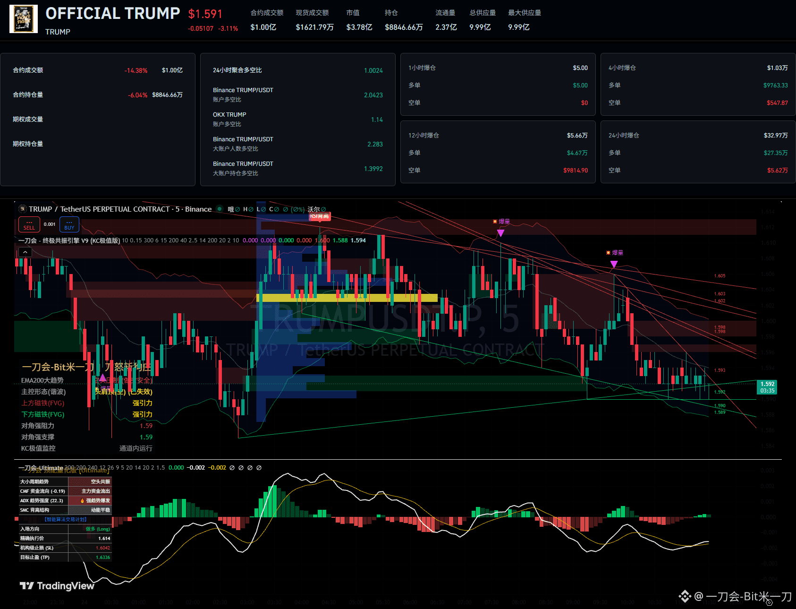Screen dimensions: 796x609
Task: Click the 现货成交额 header label
Action: 312,13
